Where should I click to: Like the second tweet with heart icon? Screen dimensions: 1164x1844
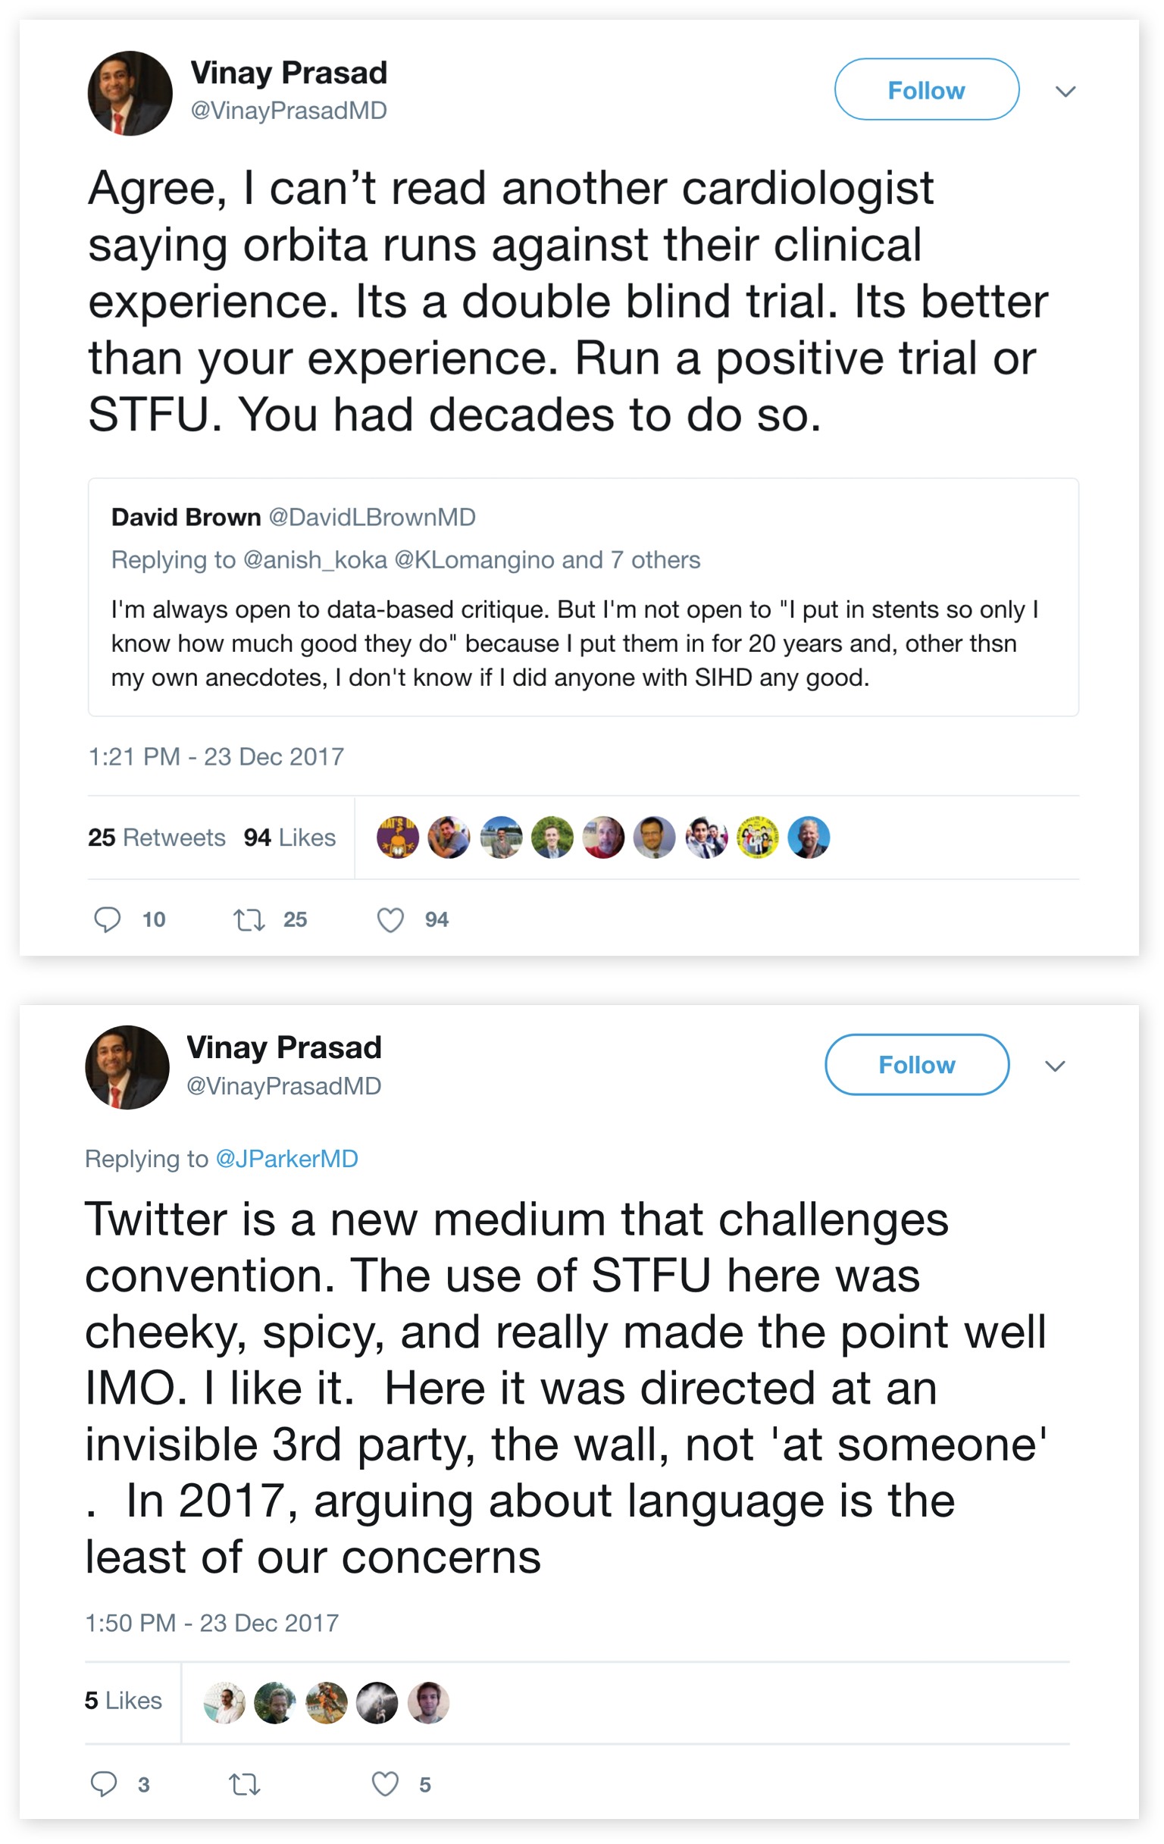(x=385, y=1783)
